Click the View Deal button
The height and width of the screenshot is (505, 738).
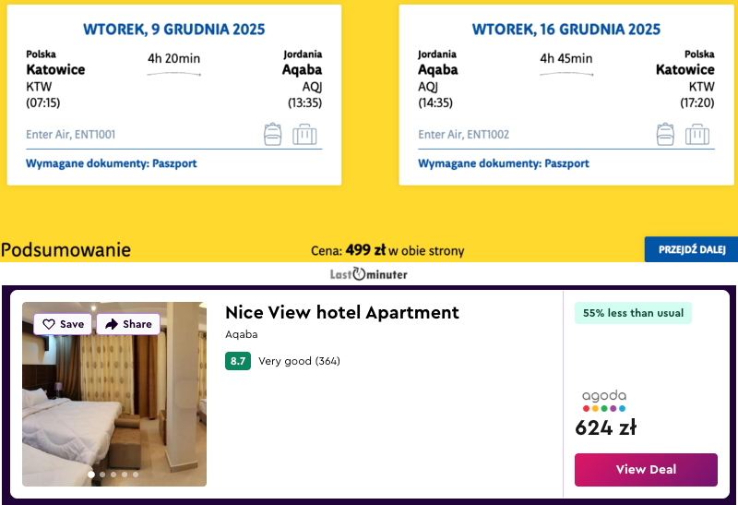point(646,469)
